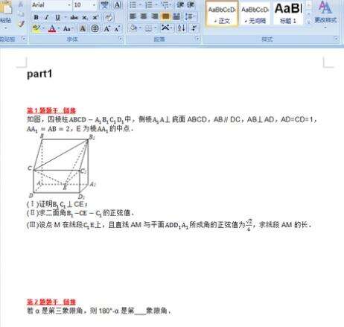
Task: Open the borders dropdown arrow
Action: pos(155,28)
